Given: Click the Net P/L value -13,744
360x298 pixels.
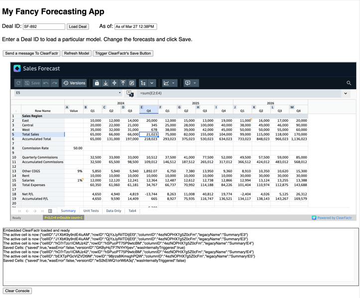Looking at the screenshot, I should click(149, 194).
